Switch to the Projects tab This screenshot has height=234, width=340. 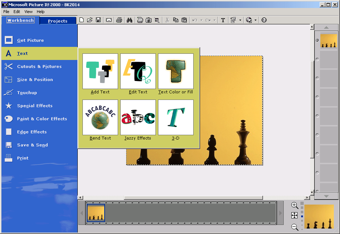pyautogui.click(x=58, y=21)
